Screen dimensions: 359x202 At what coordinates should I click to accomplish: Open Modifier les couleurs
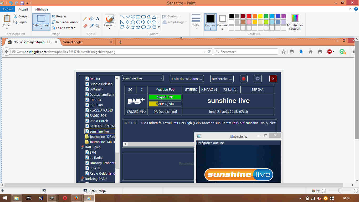pos(295,22)
